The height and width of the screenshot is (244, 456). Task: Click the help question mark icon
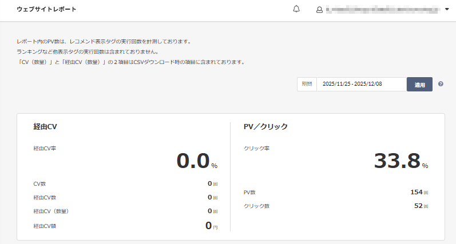coord(441,84)
